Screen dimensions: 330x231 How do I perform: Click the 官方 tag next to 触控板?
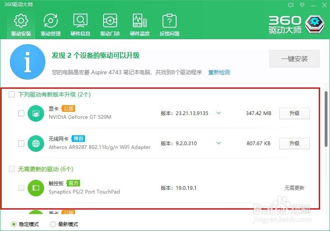click(x=73, y=183)
